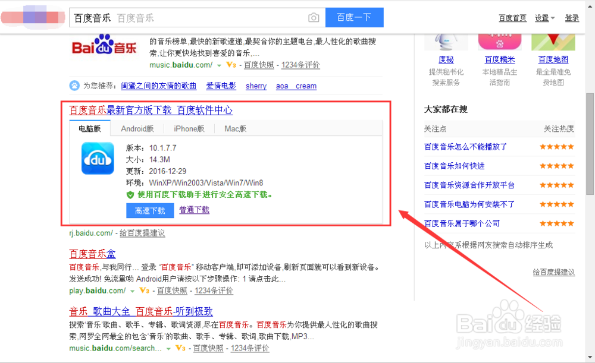Open 百度快照 for play.baidu.com result
Image resolution: width=595 pixels, height=363 pixels.
click(x=172, y=291)
